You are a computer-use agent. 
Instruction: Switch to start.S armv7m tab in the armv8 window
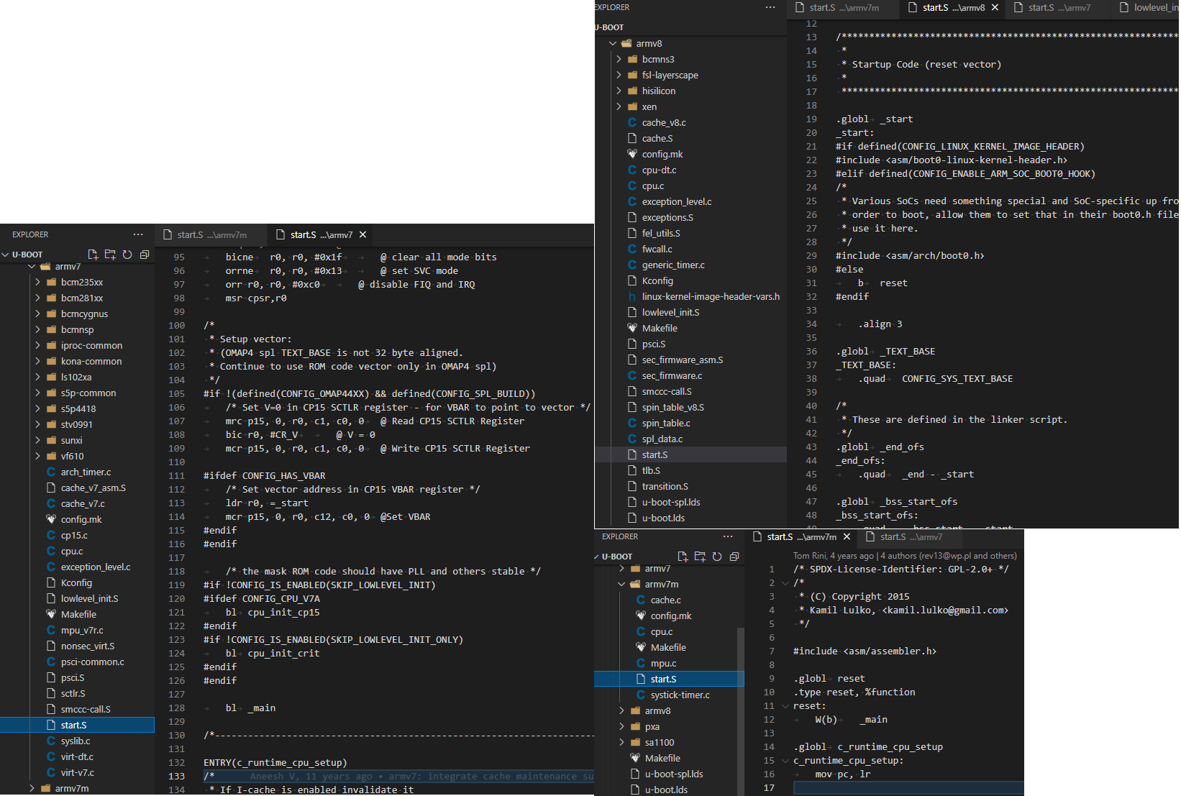point(843,7)
